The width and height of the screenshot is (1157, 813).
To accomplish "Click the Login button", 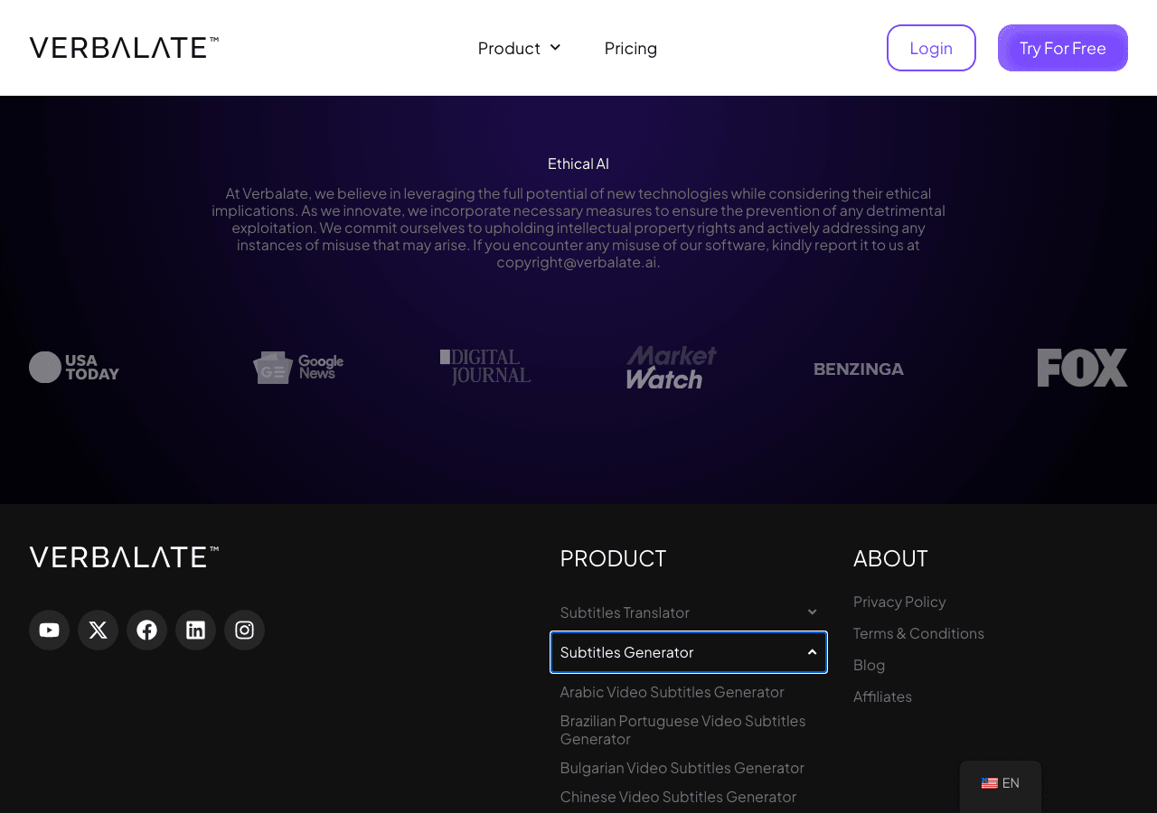I will [931, 48].
